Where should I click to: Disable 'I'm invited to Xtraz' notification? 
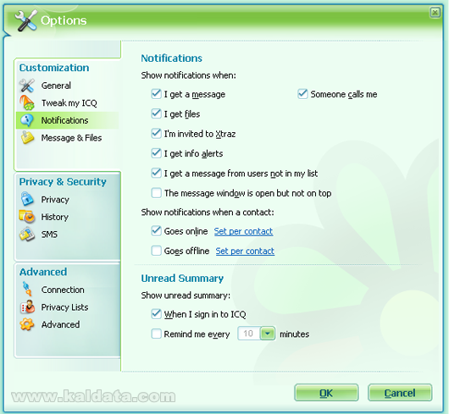156,133
